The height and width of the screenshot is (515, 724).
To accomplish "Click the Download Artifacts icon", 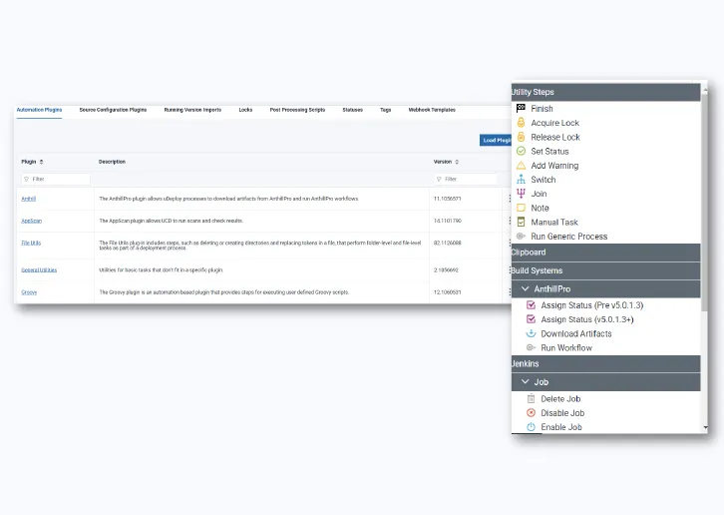I will (x=531, y=333).
